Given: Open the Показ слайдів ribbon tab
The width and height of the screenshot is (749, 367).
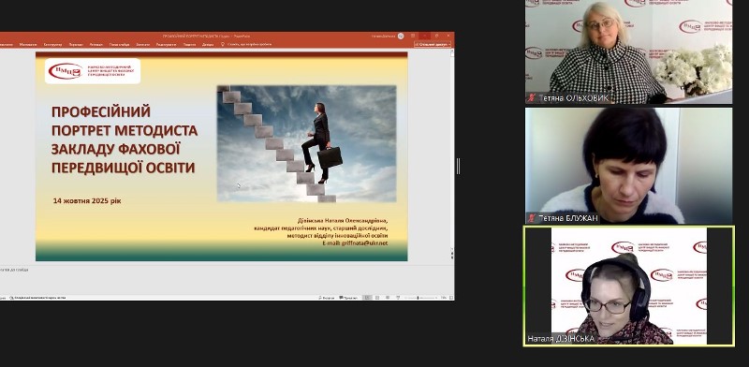Looking at the screenshot, I should pyautogui.click(x=119, y=44).
